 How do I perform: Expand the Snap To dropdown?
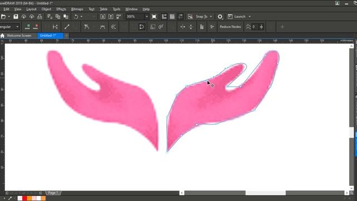tap(211, 17)
